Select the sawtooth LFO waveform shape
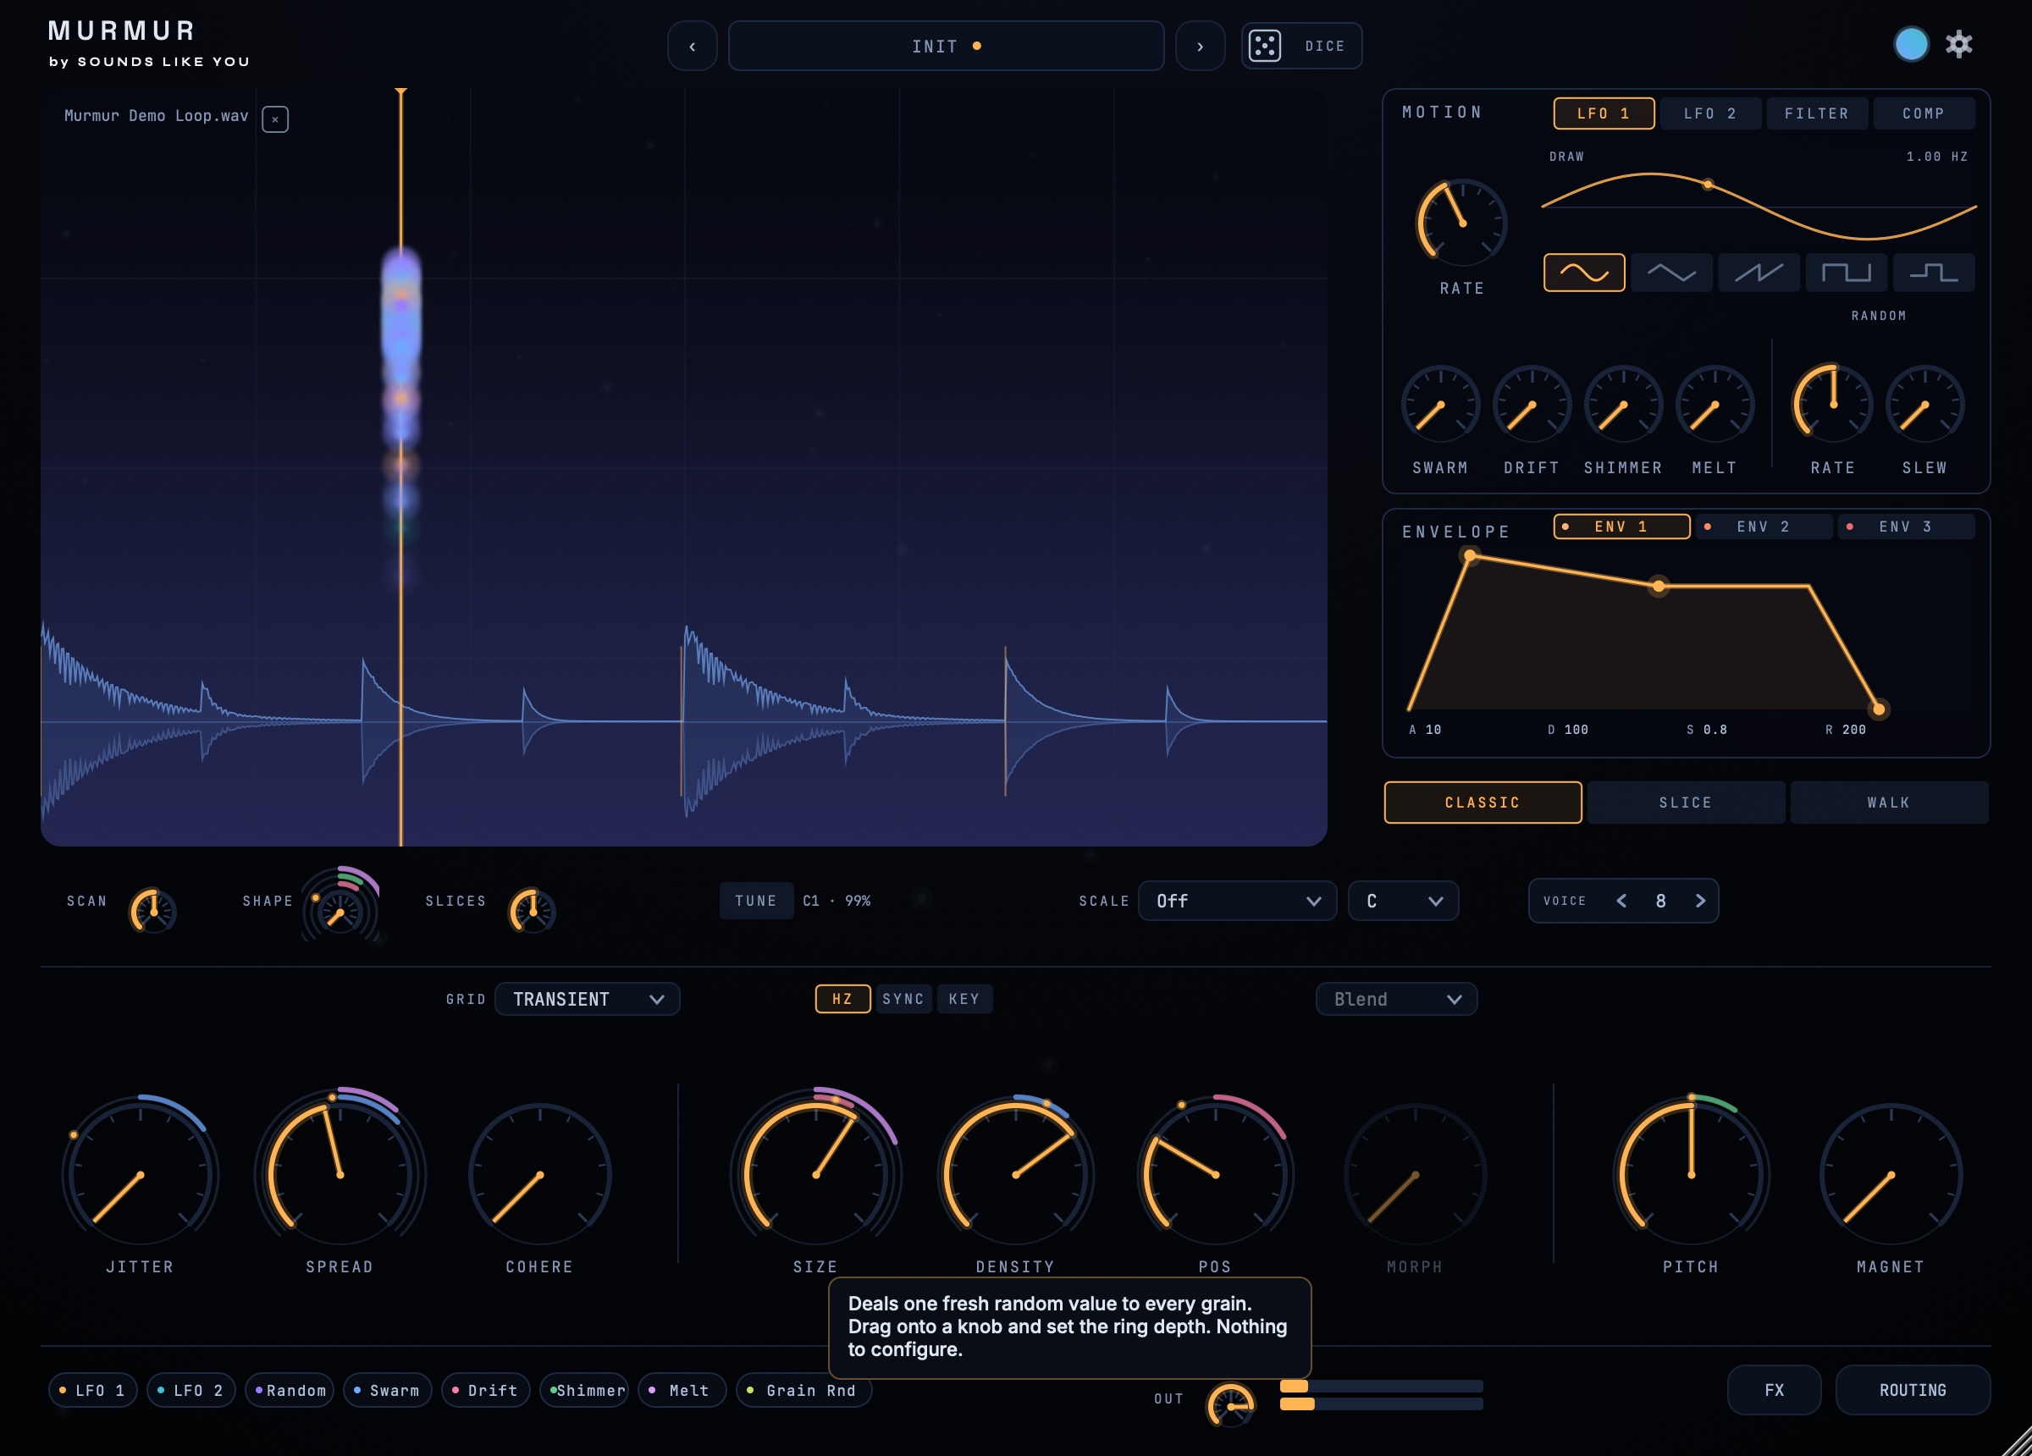 (1759, 273)
